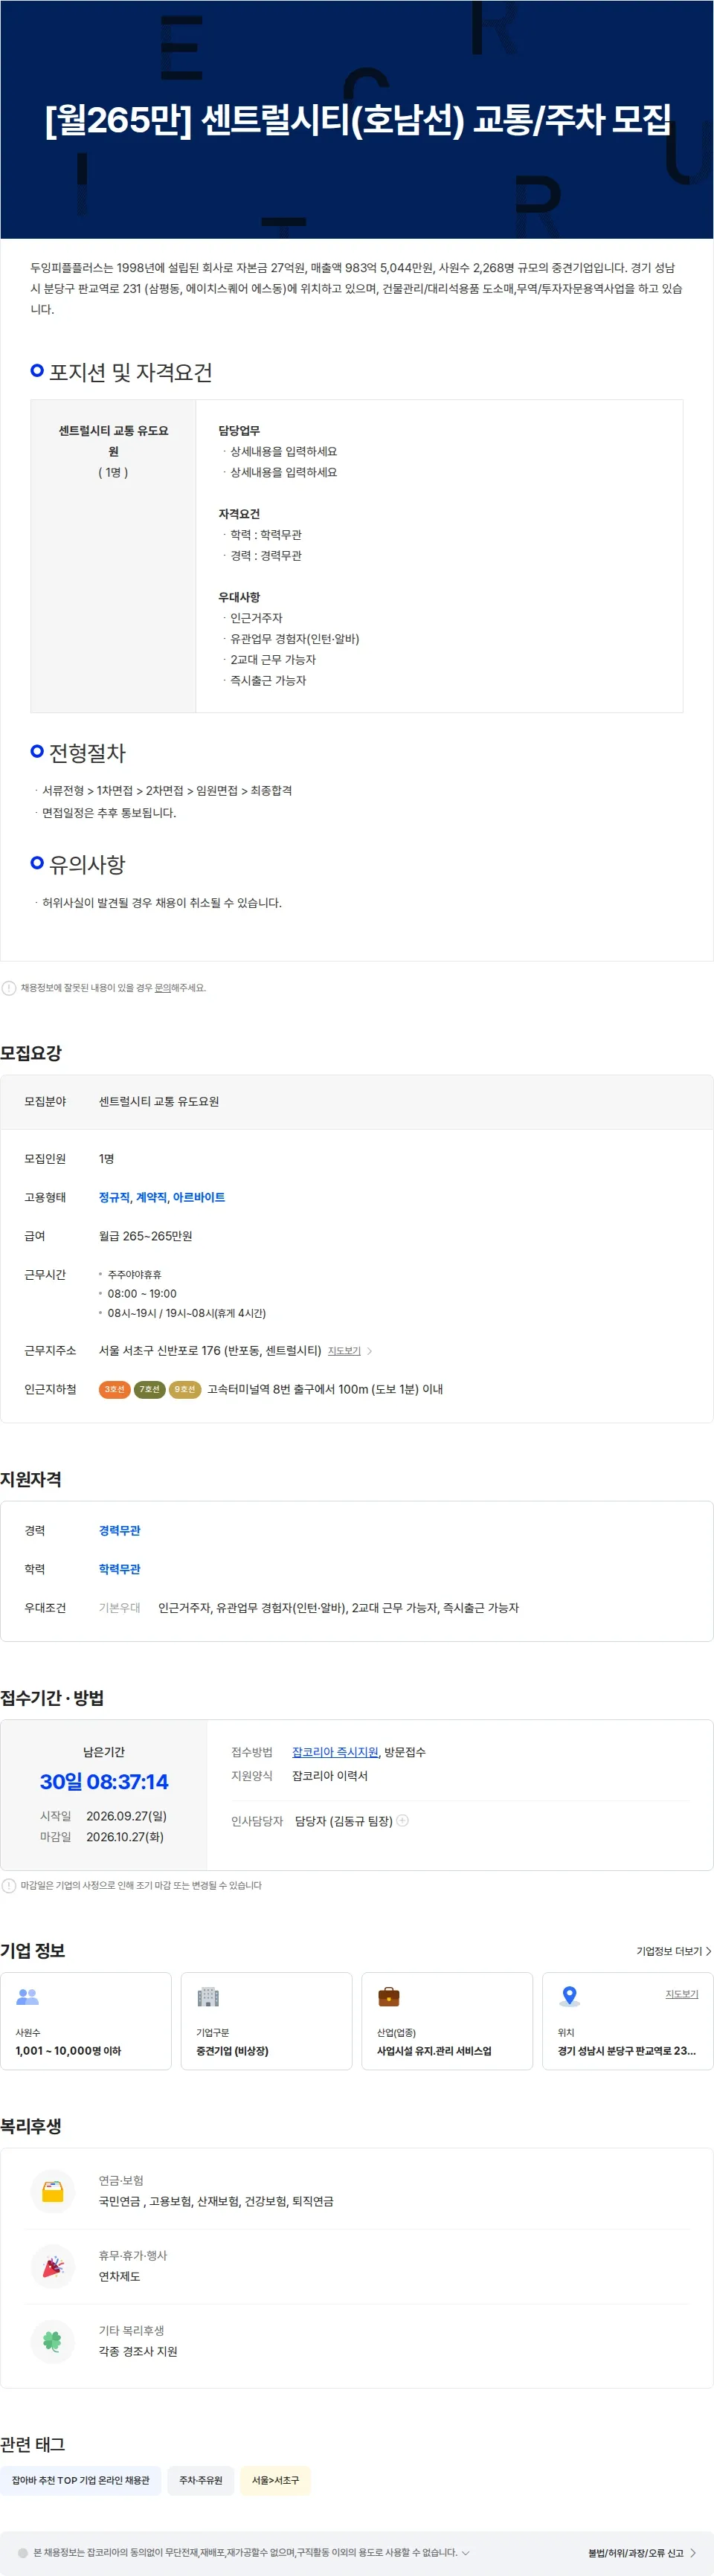This screenshot has width=714, height=2576.
Task: Click 월급 265~265만원 salary text
Action: coord(145,1236)
